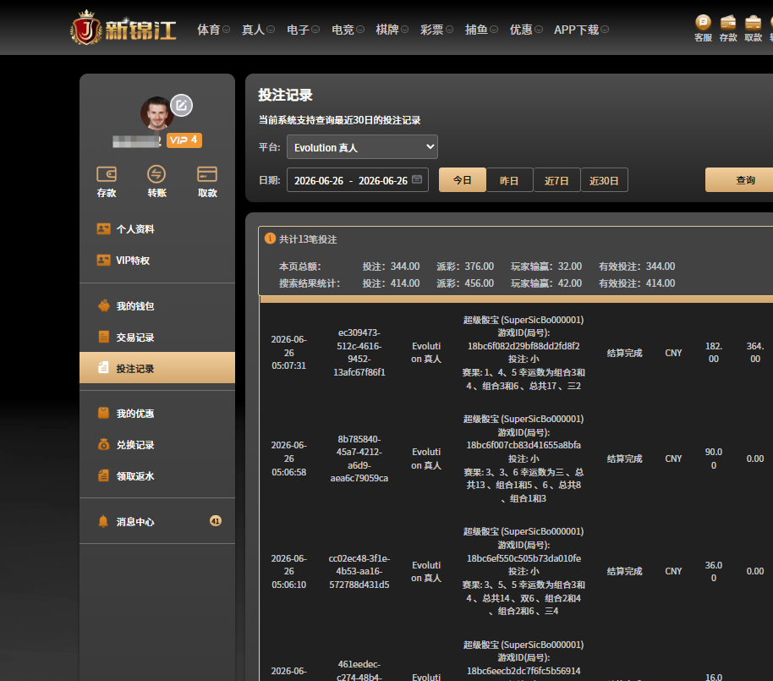The height and width of the screenshot is (681, 773).
Task: Click the date range input field
Action: (x=358, y=180)
